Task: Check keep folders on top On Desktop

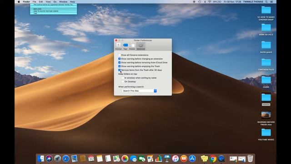Action: click(x=123, y=82)
